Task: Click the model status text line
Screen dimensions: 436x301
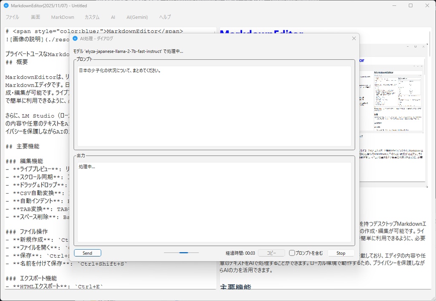Action: point(128,51)
